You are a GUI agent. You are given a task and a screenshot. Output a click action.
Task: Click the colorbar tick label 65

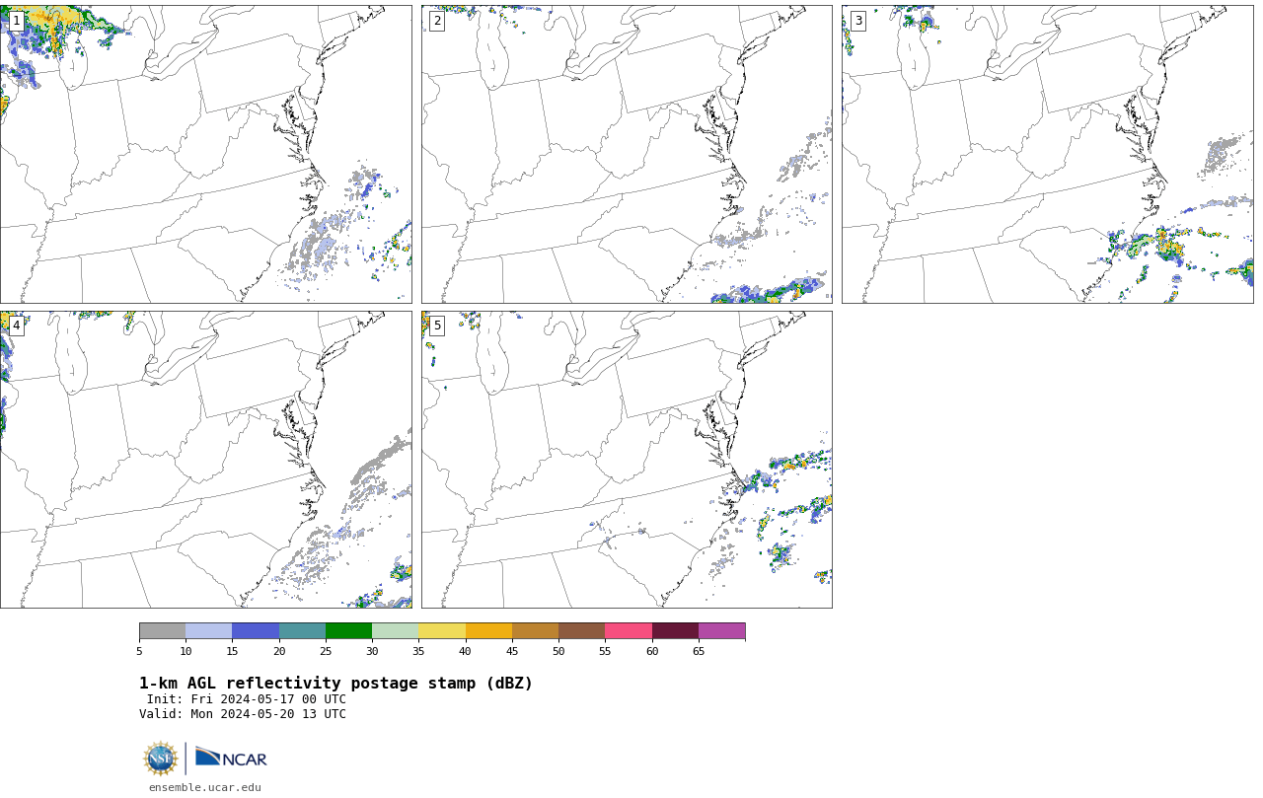point(699,651)
